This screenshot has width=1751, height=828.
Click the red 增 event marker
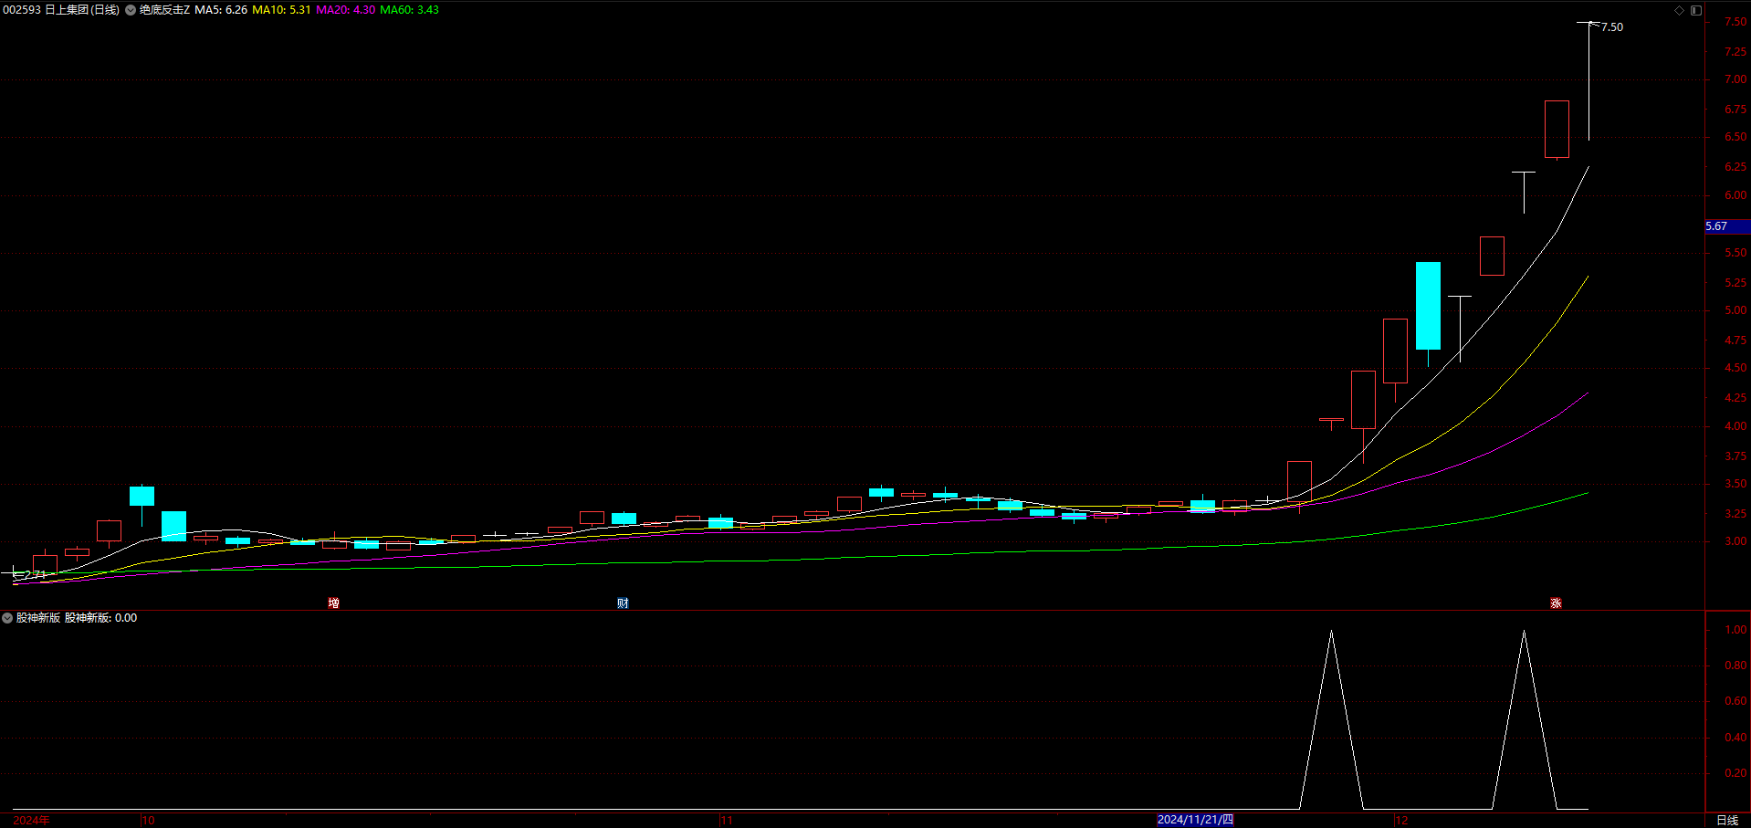pos(333,603)
